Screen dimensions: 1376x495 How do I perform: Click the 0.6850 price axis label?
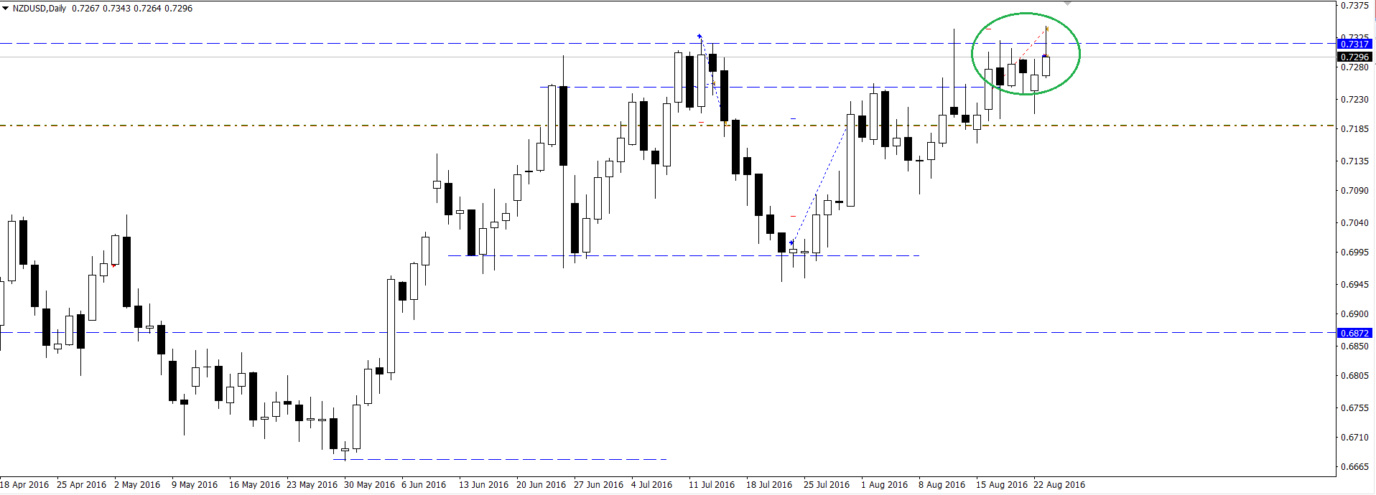tap(1355, 346)
